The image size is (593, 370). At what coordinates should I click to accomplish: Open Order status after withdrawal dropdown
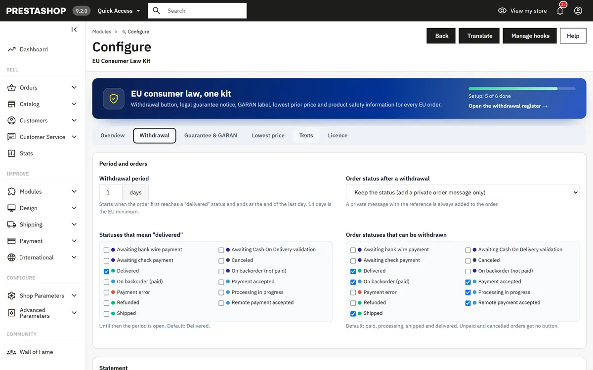pos(463,192)
